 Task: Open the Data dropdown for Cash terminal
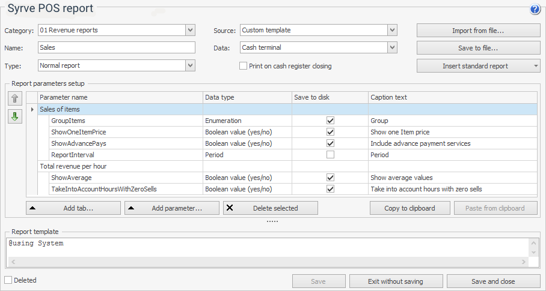pyautogui.click(x=392, y=47)
